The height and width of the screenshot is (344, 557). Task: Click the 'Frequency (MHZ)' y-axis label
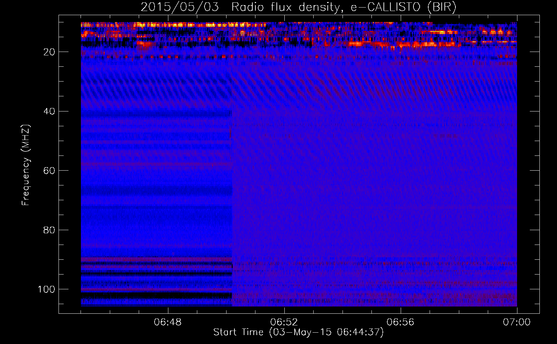(x=26, y=165)
